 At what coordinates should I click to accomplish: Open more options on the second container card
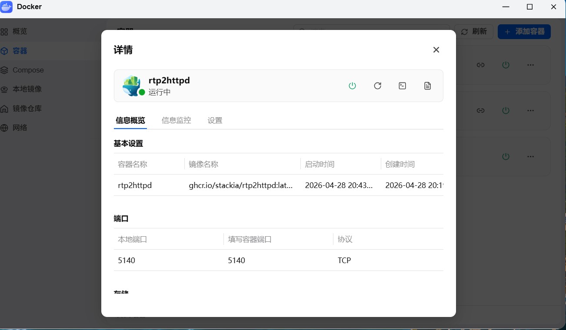tap(530, 111)
